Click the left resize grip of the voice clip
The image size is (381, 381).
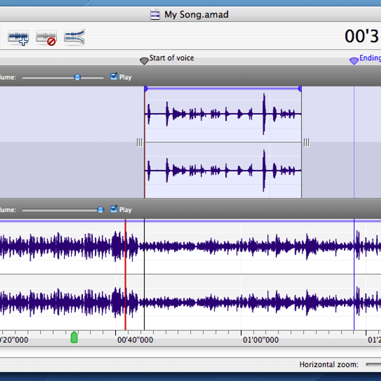point(139,143)
